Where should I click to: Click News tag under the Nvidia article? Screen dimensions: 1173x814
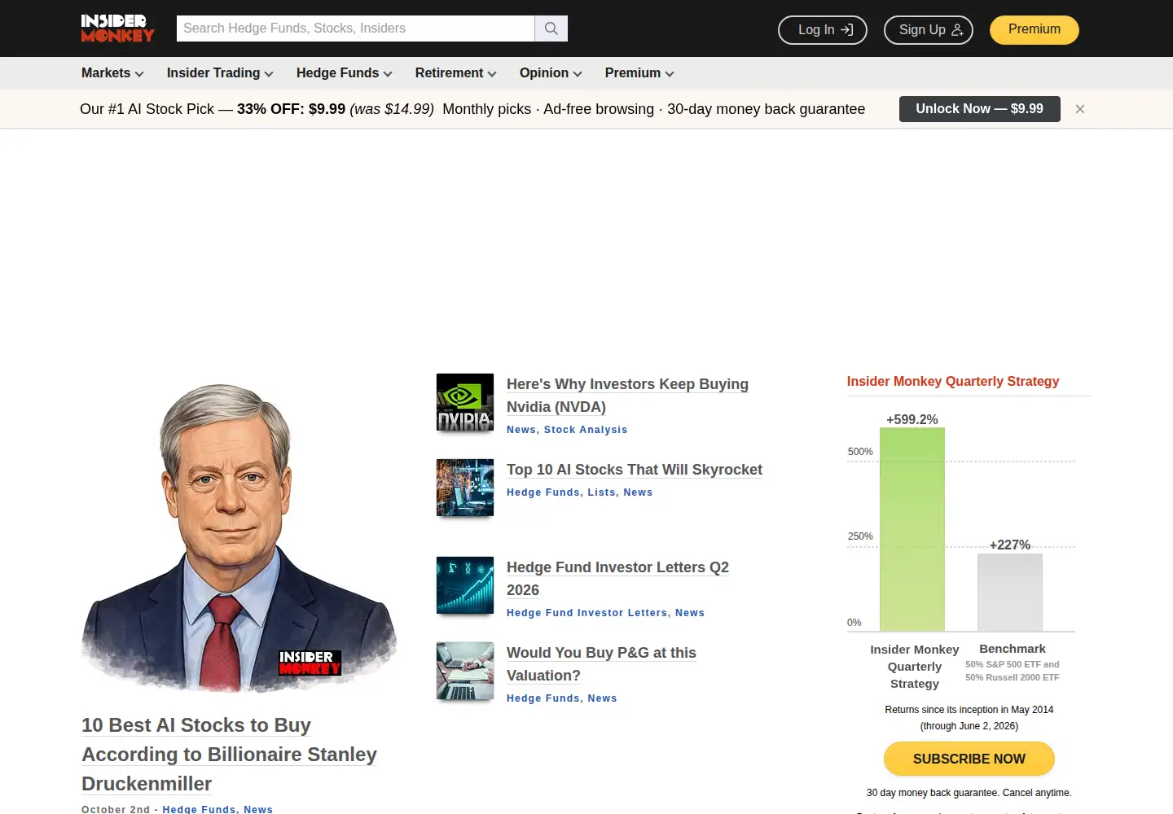click(521, 430)
